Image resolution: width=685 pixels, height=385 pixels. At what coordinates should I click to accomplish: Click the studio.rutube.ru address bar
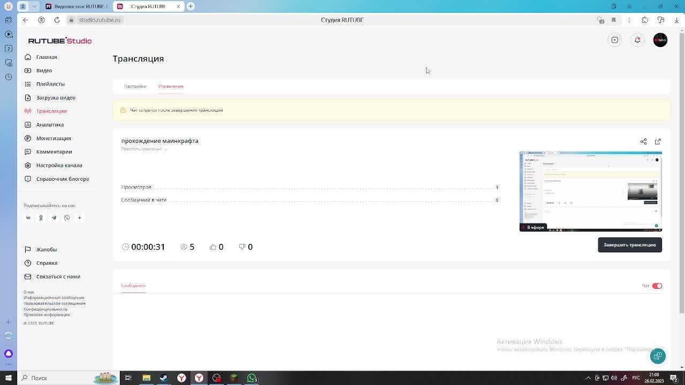pos(100,20)
